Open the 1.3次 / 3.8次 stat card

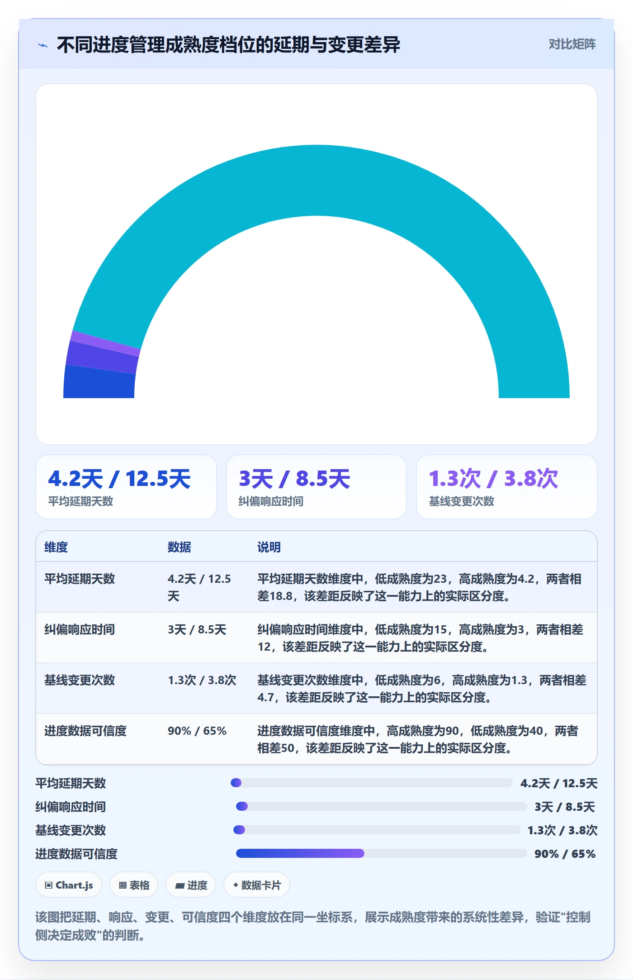pos(507,487)
